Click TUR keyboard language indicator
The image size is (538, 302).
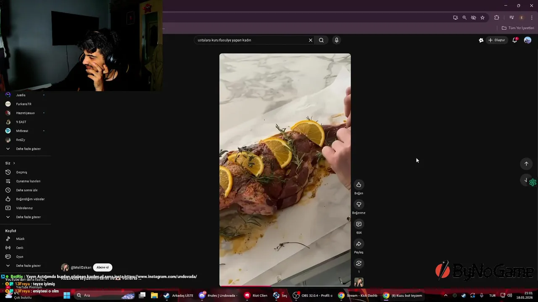click(492, 295)
